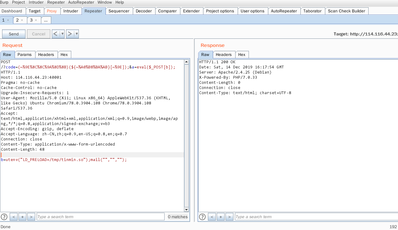Open forward history dropdown arrow

pos(76,34)
